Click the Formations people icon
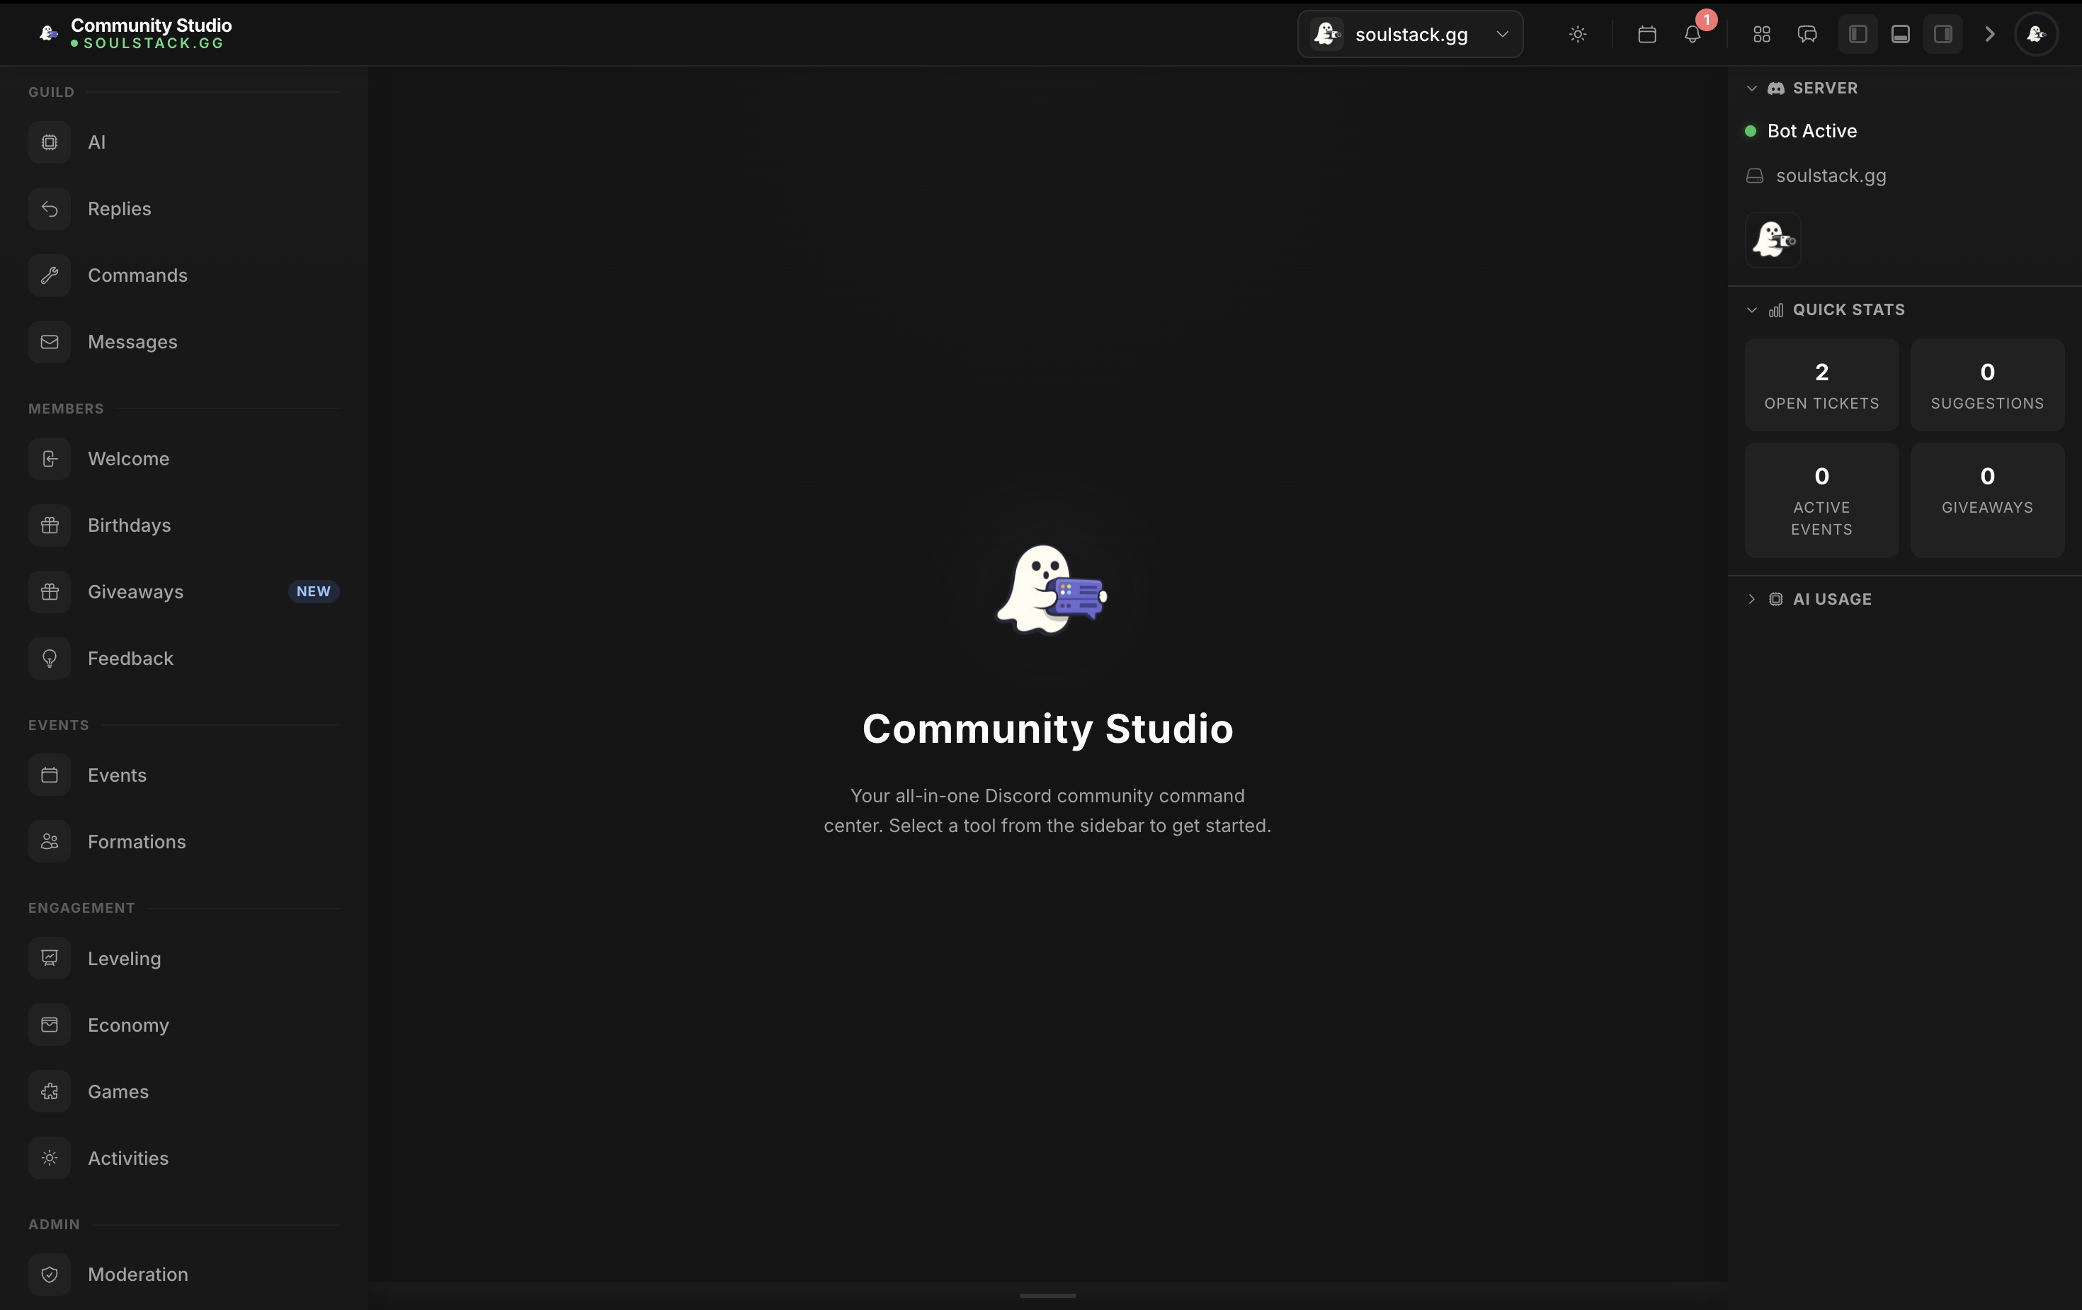This screenshot has width=2082, height=1310. [50, 841]
